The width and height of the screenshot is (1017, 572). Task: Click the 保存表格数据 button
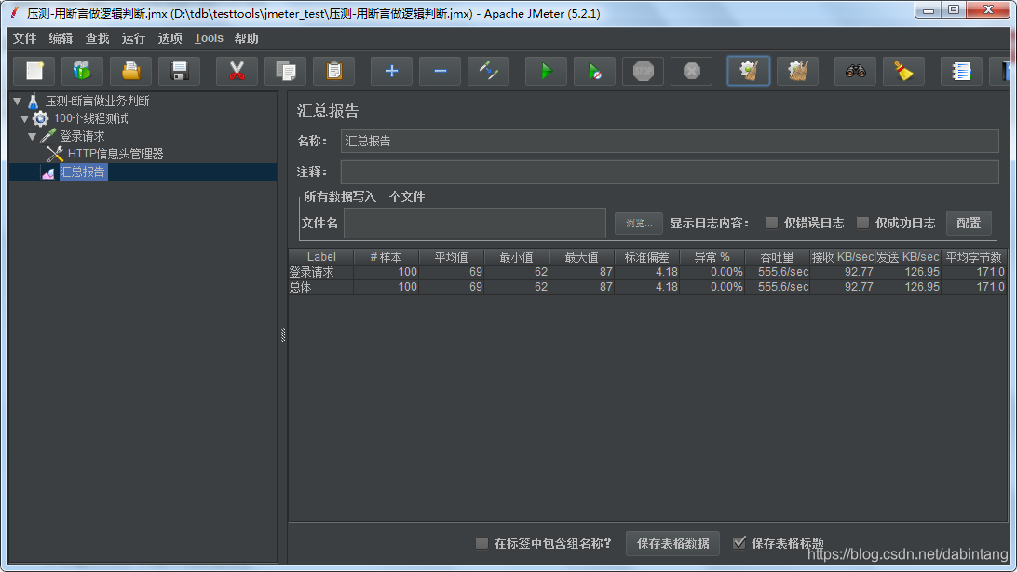(672, 543)
